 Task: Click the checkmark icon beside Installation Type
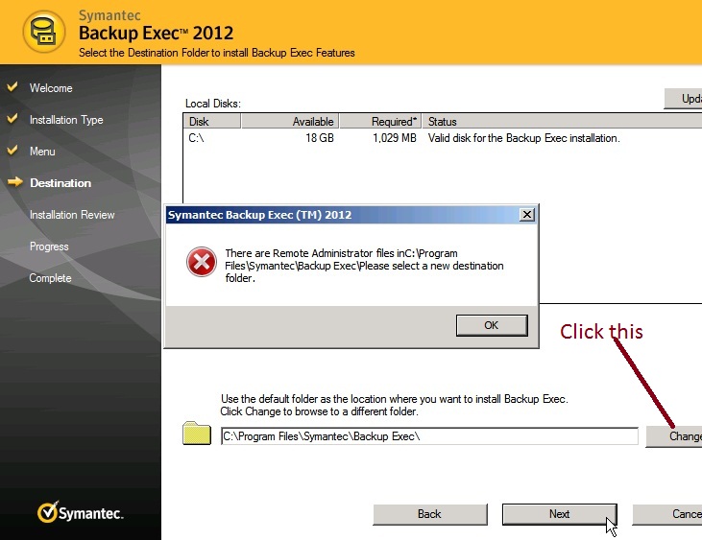(13, 119)
